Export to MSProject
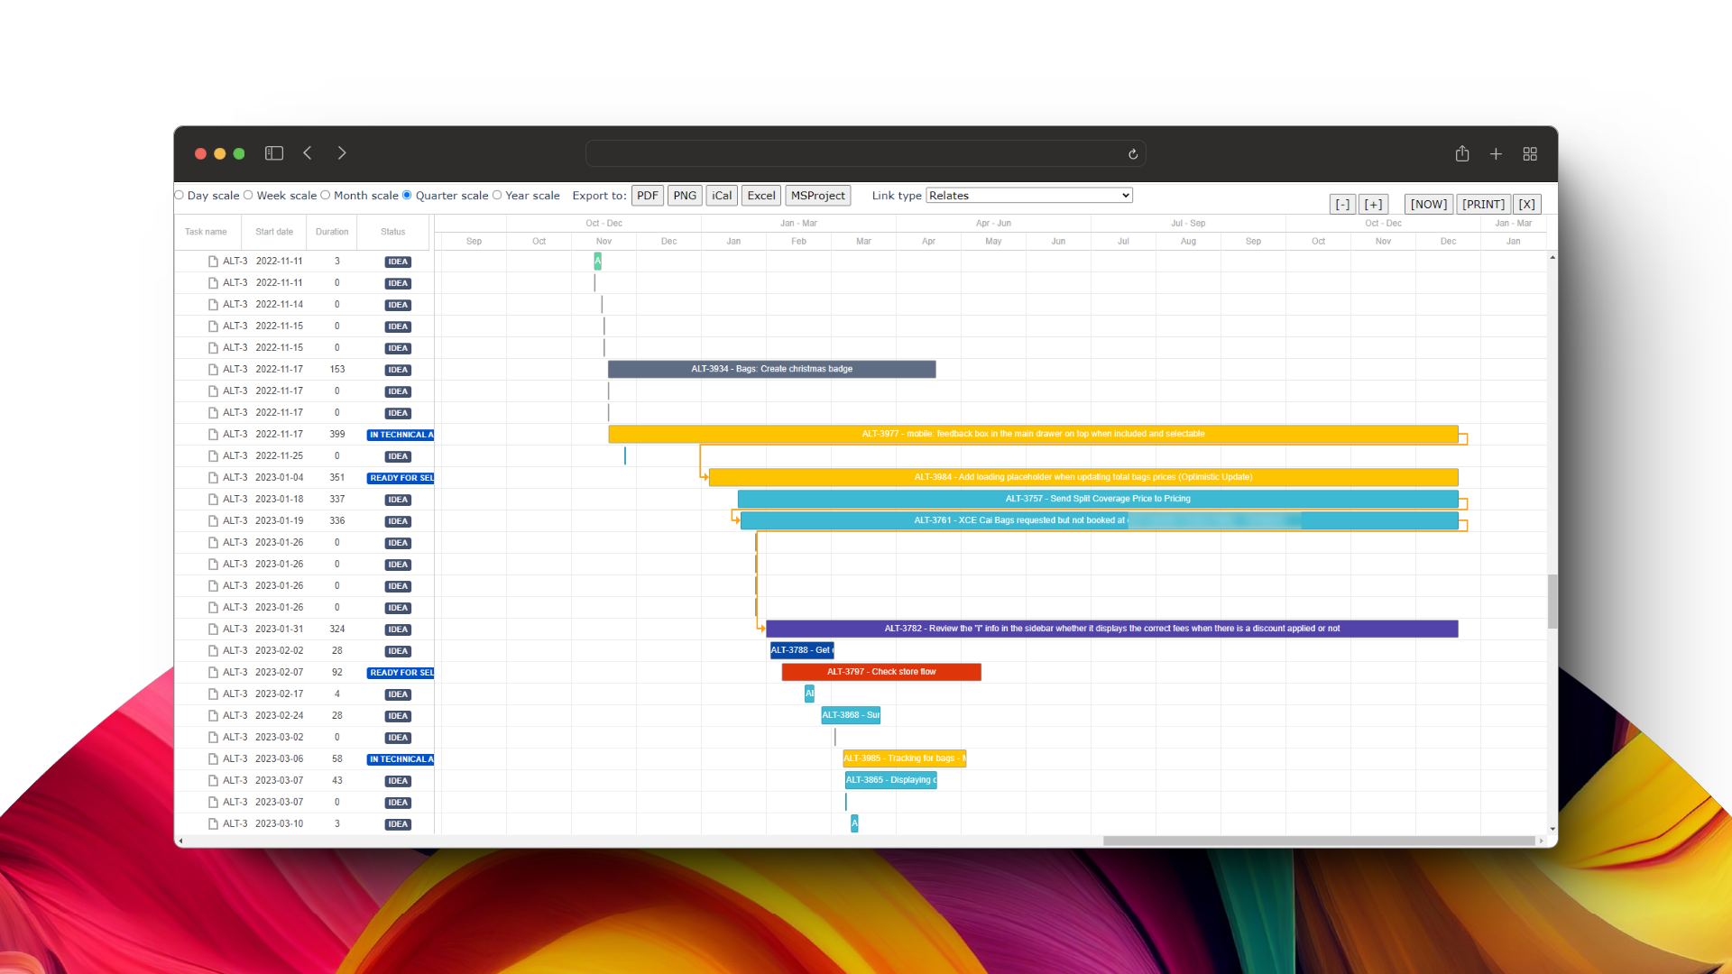 pyautogui.click(x=817, y=196)
